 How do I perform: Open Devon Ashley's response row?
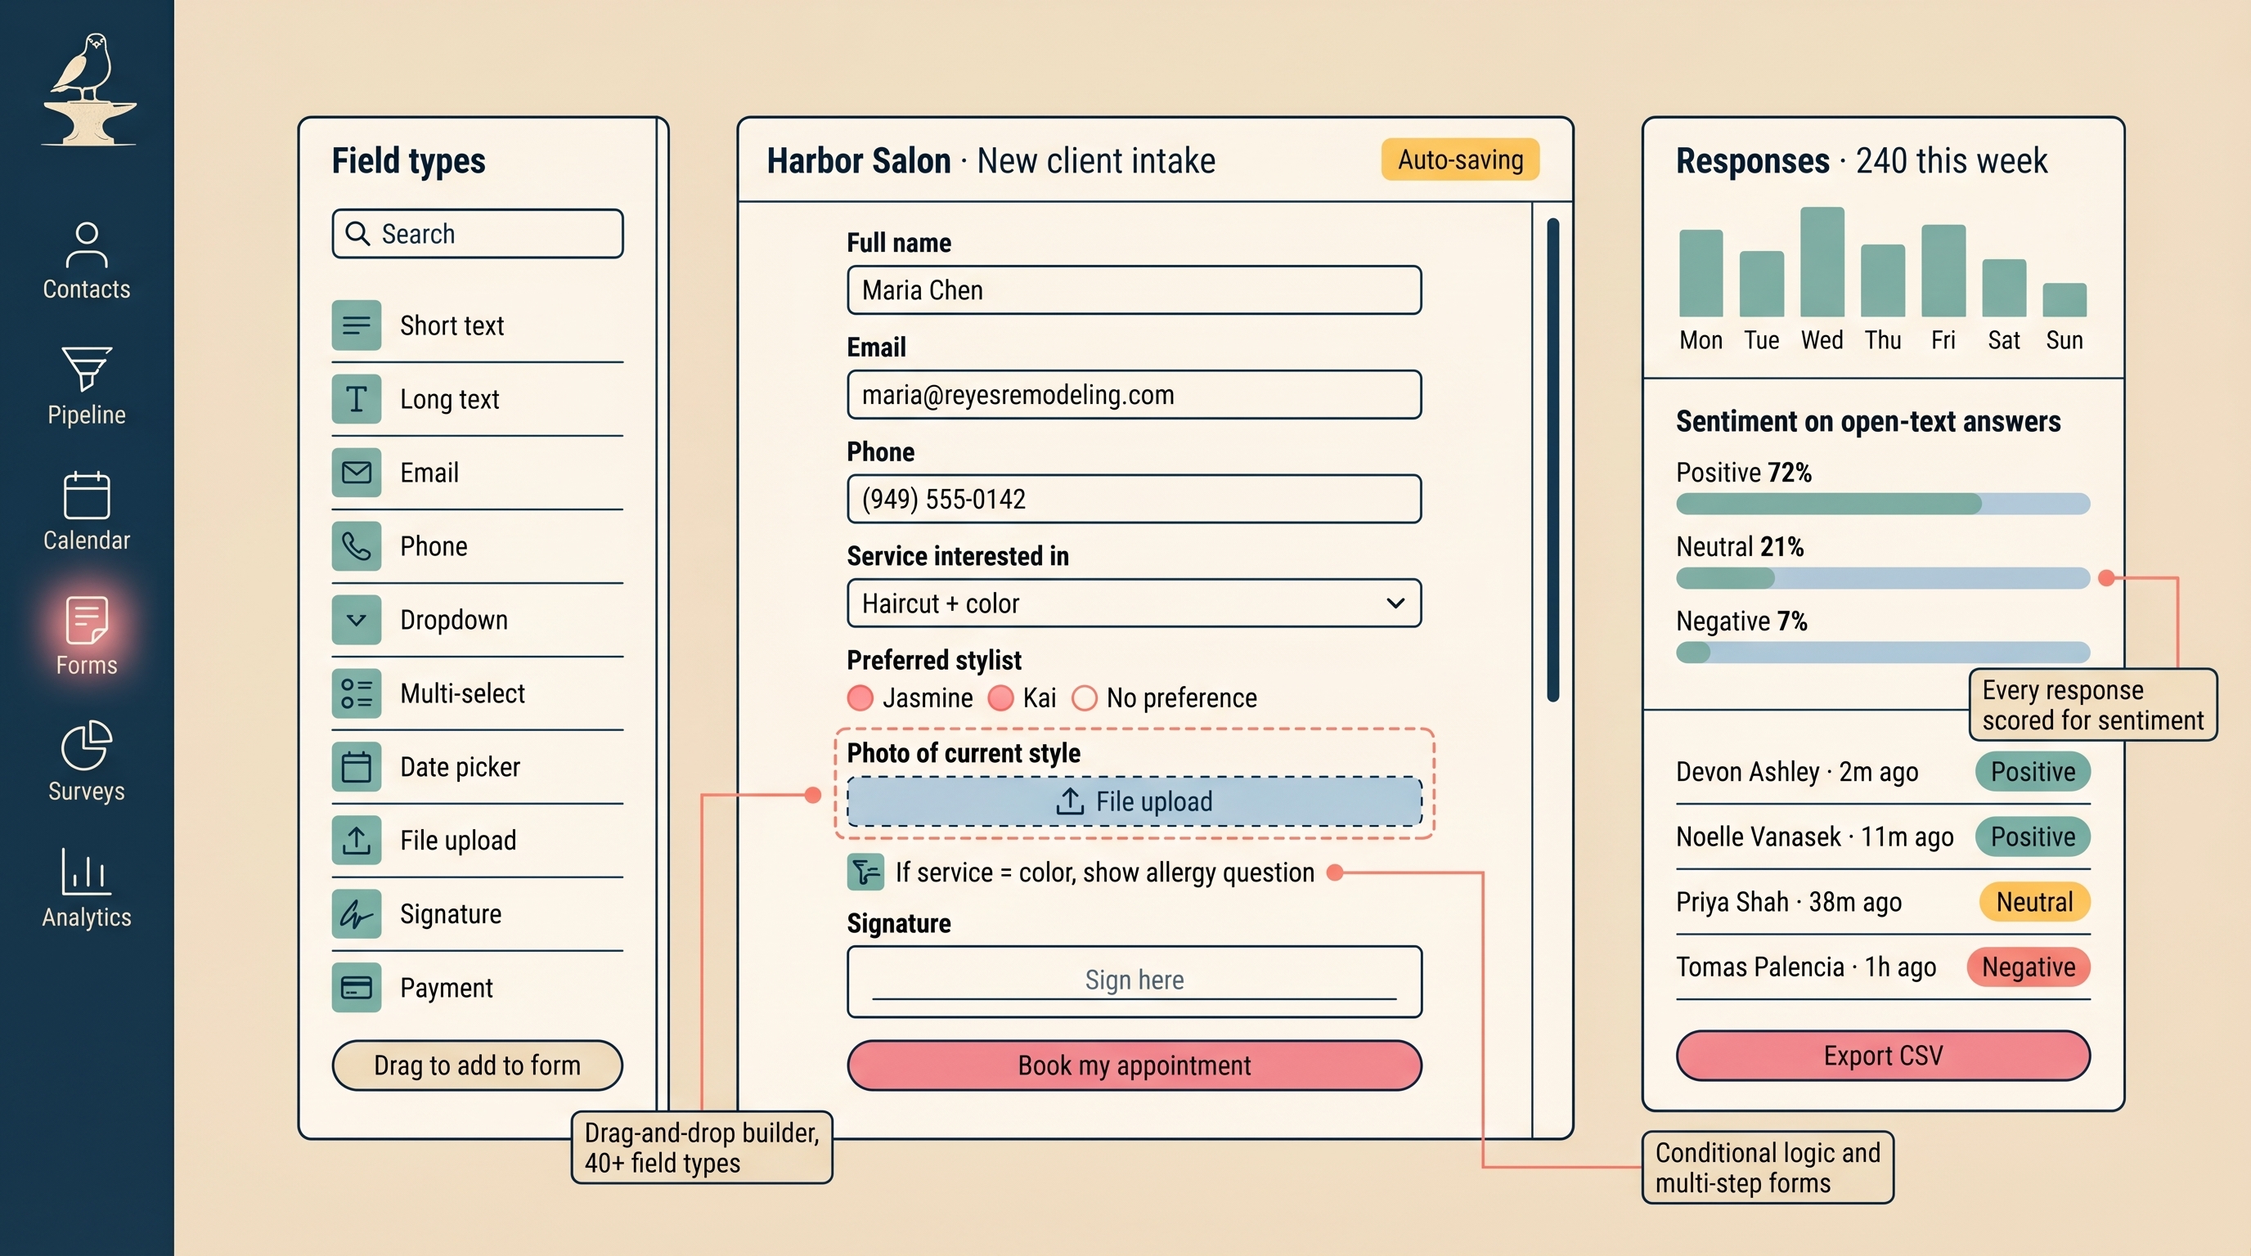(1883, 771)
